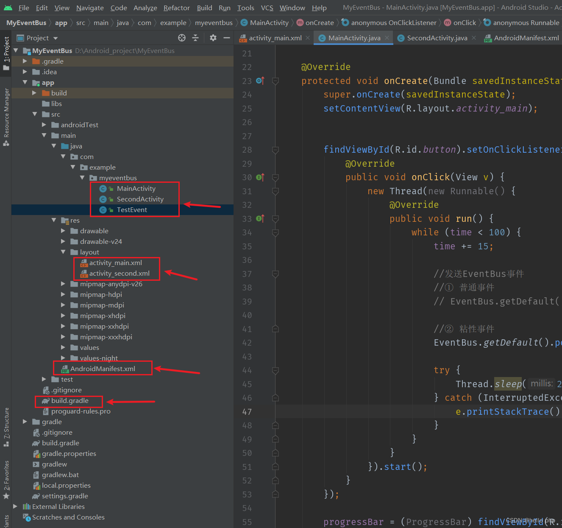
Task: Select the MainActivity class file in tree
Action: 136,188
